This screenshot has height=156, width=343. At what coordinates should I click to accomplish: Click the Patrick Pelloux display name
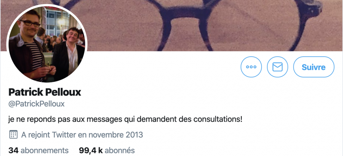point(45,92)
